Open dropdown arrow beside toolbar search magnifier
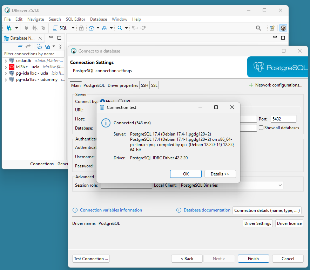This screenshot has width=310, height=270. [126, 28]
